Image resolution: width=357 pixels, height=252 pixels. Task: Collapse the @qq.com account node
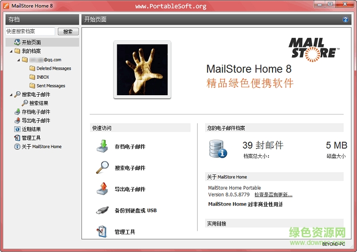pyautogui.click(x=18, y=59)
